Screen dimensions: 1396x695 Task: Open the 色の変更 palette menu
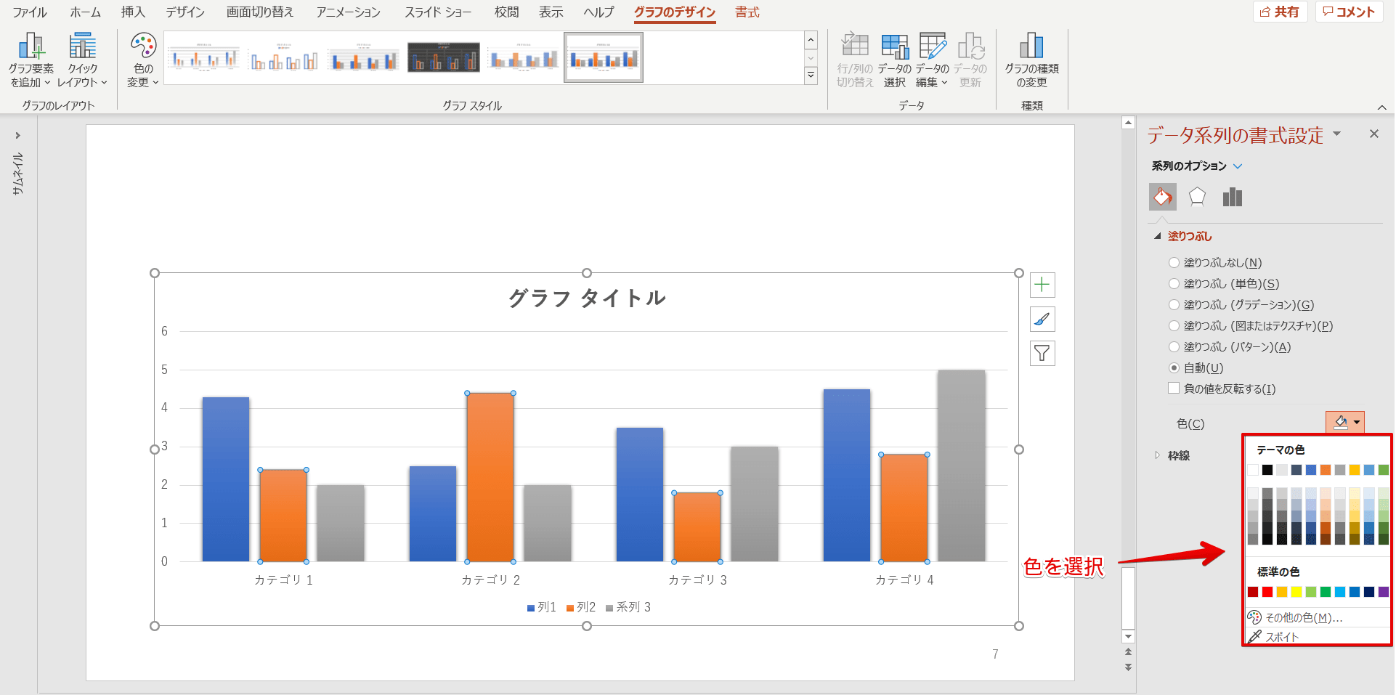click(143, 61)
